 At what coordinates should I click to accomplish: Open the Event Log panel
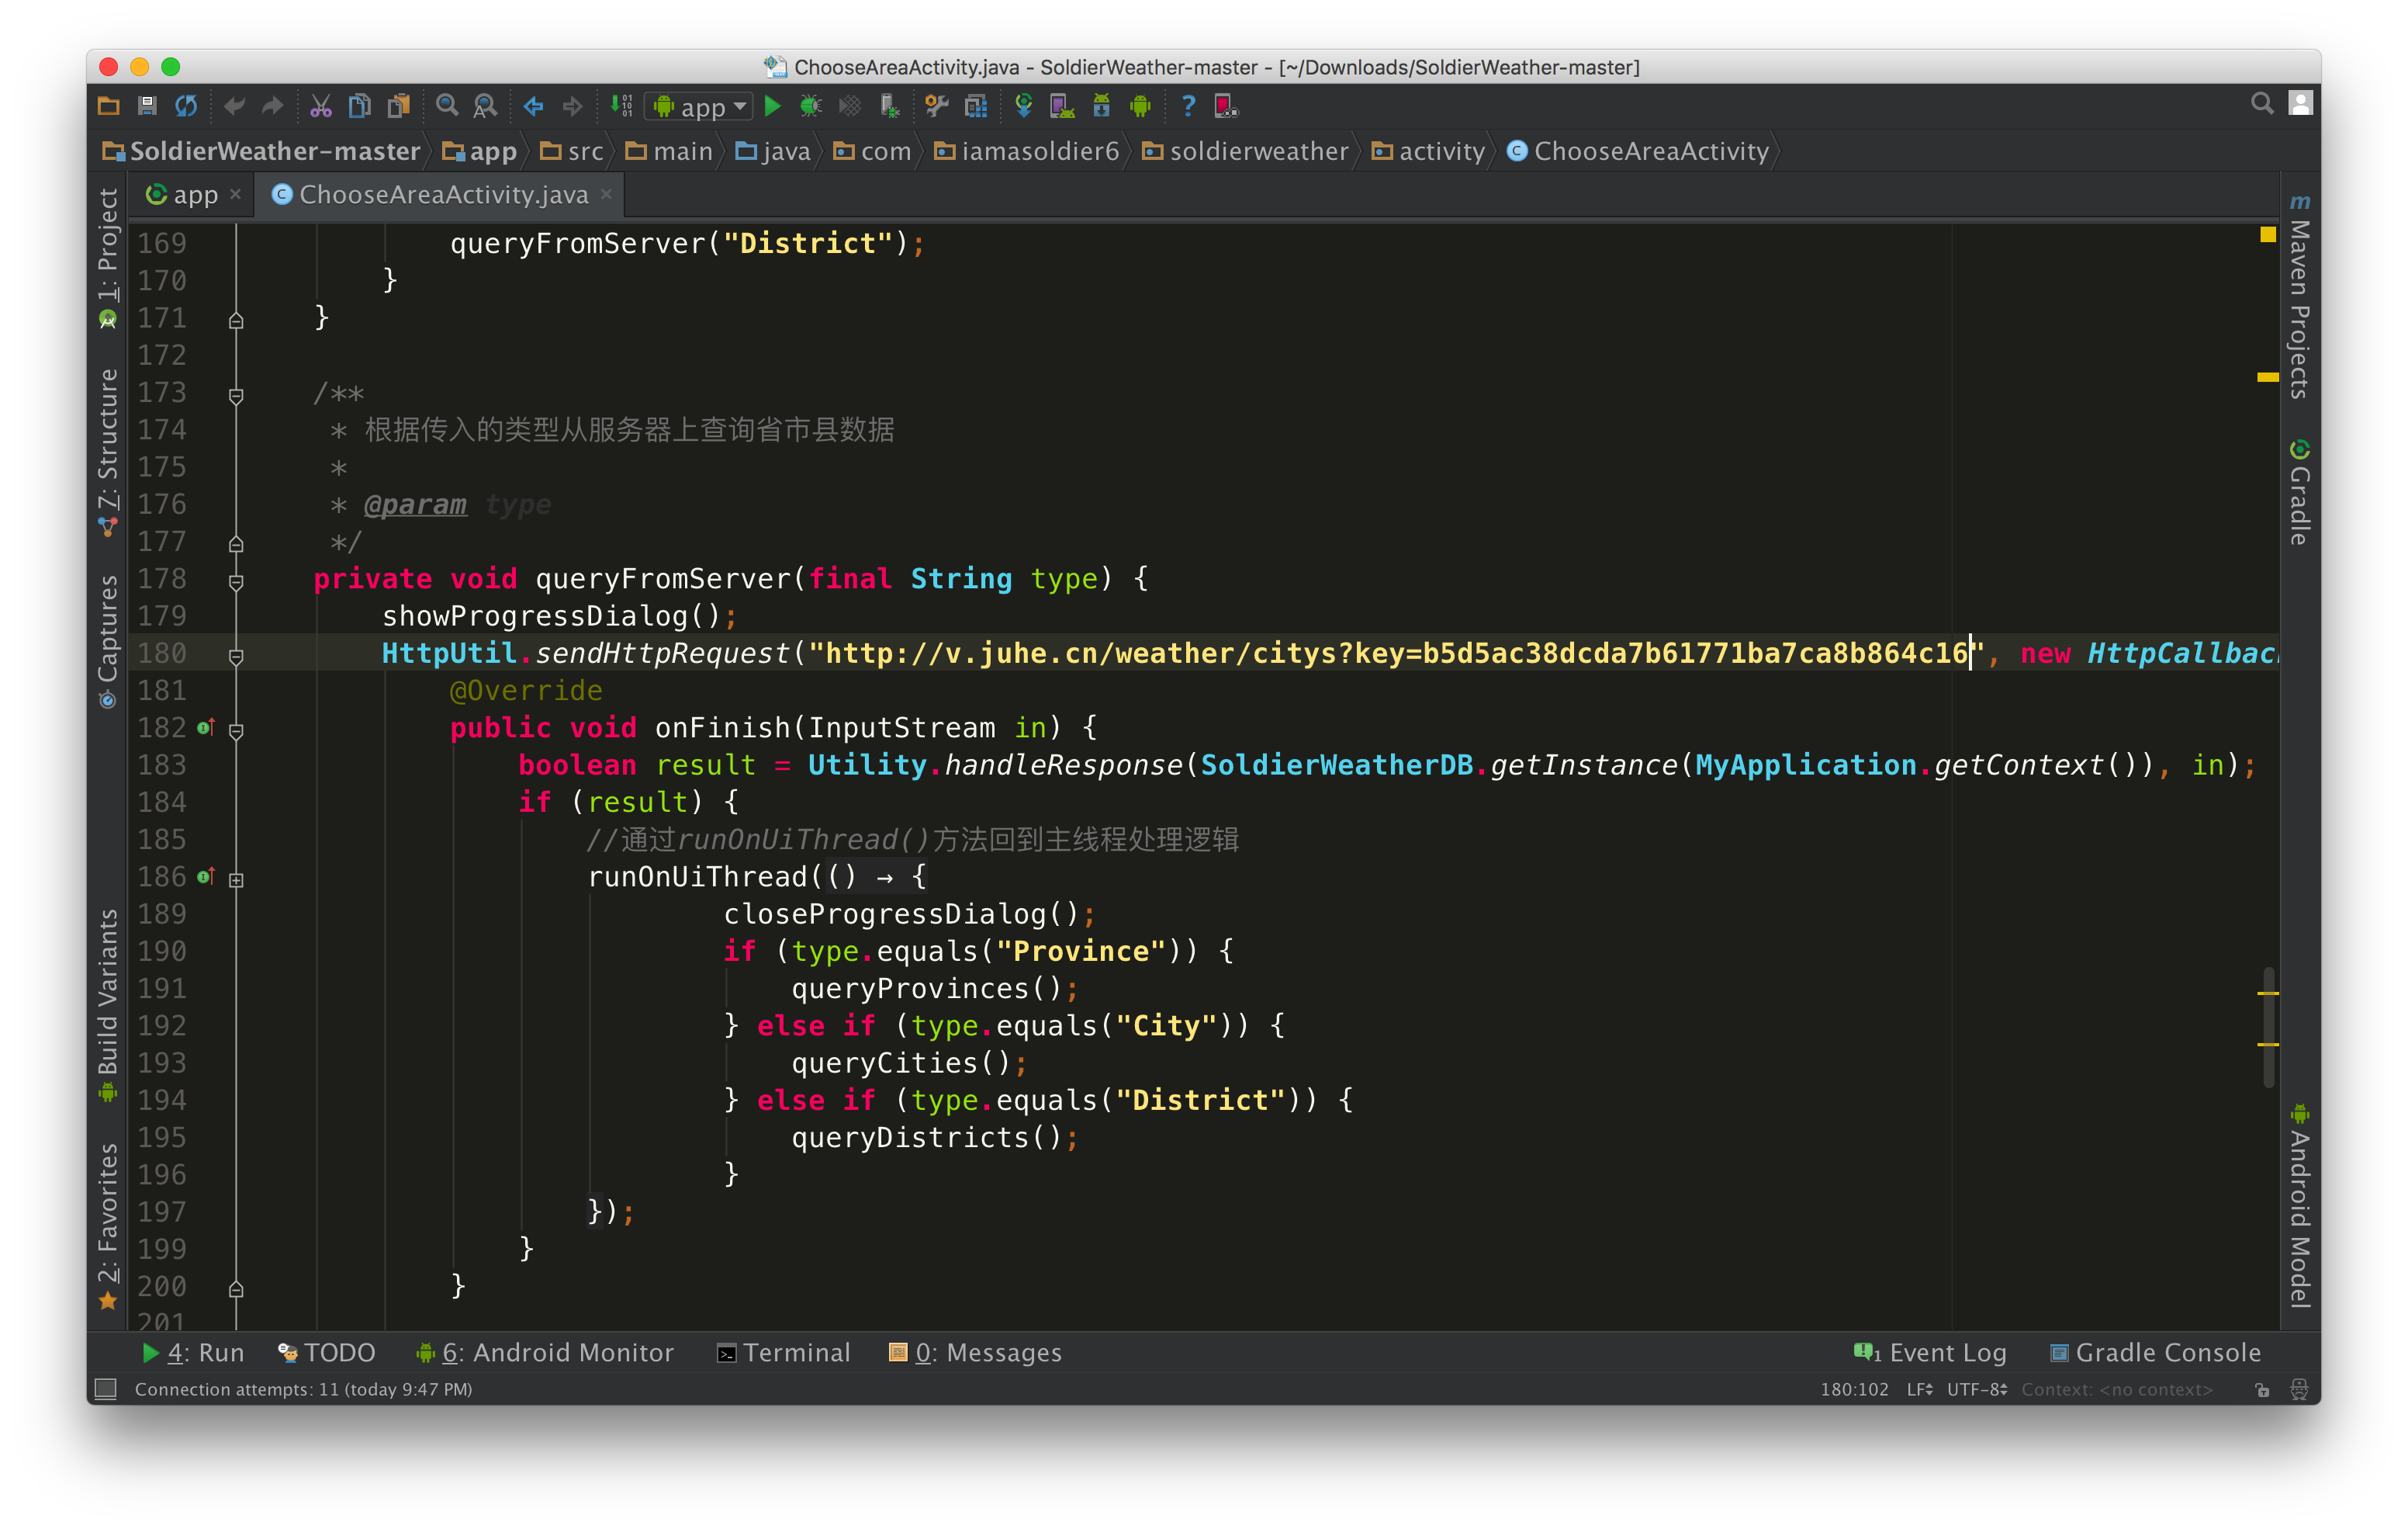pyautogui.click(x=1930, y=1353)
